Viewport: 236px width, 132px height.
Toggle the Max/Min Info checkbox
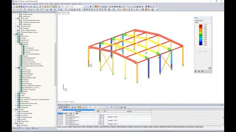(x=18, y=40)
